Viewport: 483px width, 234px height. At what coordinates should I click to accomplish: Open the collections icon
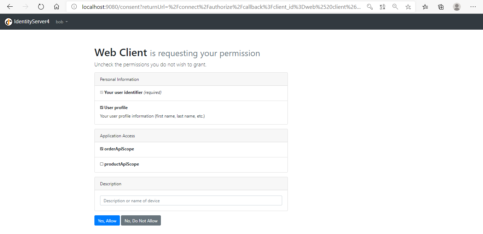[441, 7]
